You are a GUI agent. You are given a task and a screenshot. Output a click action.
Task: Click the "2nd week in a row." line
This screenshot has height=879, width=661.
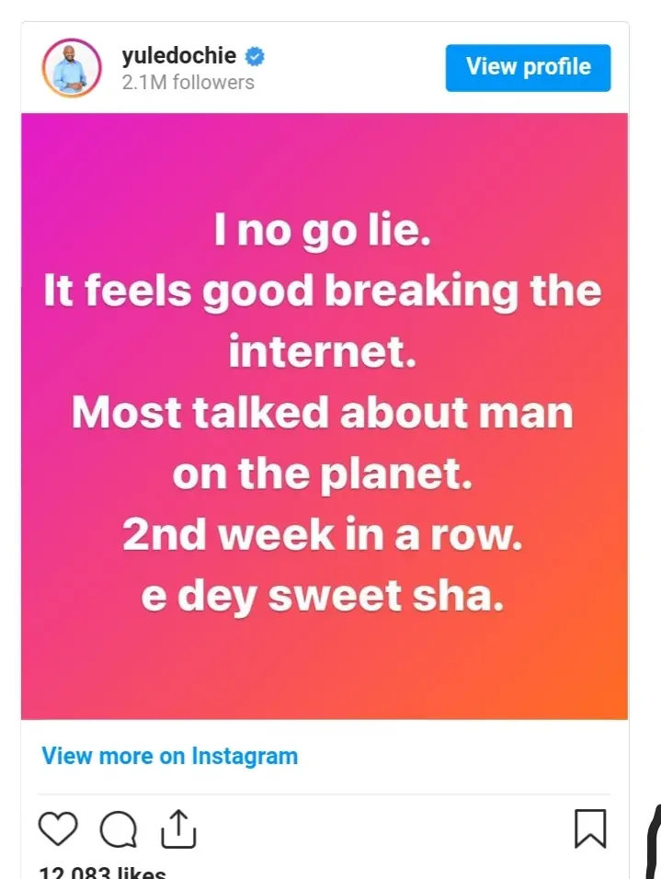coord(322,535)
